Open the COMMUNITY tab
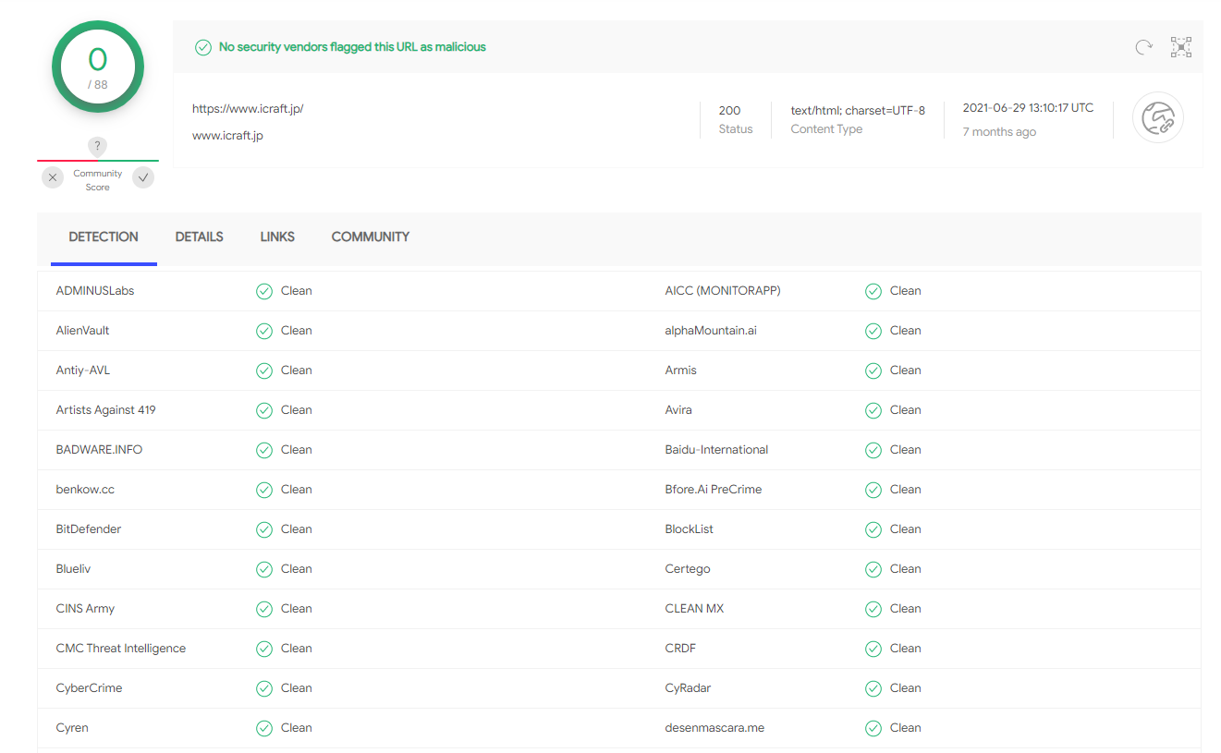The height and width of the screenshot is (753, 1221). (371, 237)
